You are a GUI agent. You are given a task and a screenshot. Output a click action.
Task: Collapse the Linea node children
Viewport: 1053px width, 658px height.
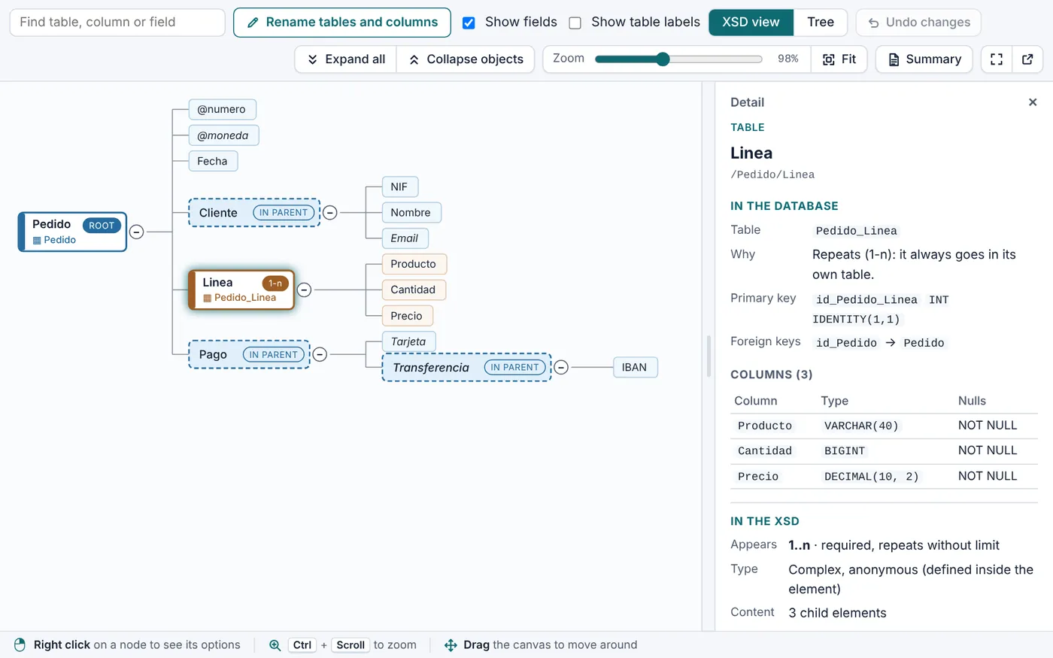(x=304, y=290)
